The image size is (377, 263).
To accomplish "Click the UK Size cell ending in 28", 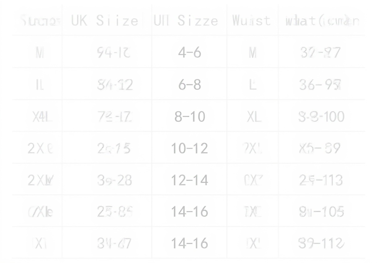I will pyautogui.click(x=114, y=181).
